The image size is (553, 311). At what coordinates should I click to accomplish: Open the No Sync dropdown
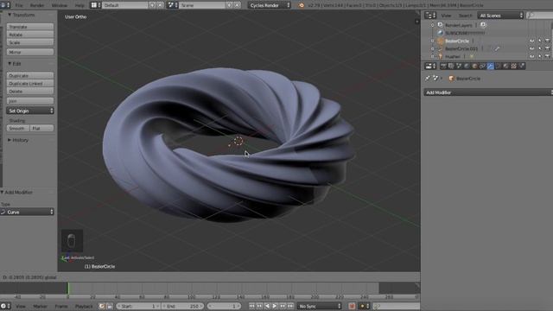click(x=320, y=306)
